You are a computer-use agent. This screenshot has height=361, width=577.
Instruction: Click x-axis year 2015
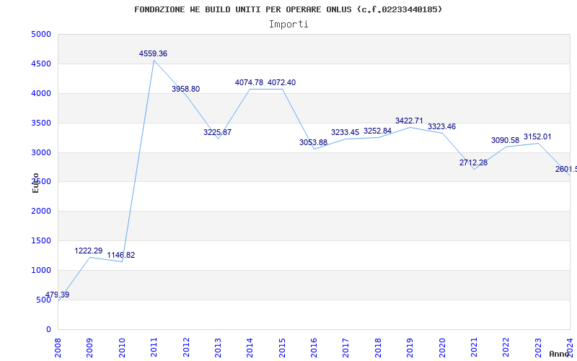tap(282, 347)
